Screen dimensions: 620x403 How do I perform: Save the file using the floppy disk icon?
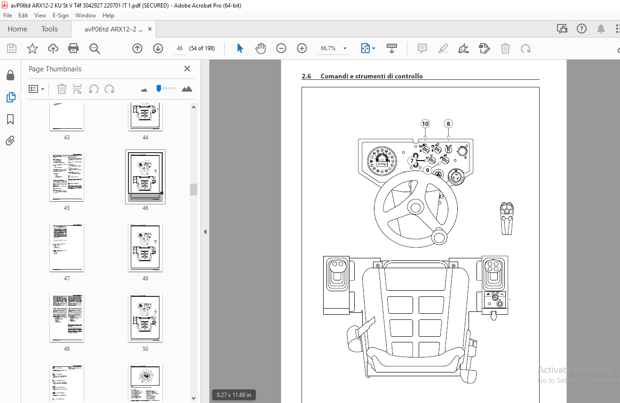tap(12, 48)
